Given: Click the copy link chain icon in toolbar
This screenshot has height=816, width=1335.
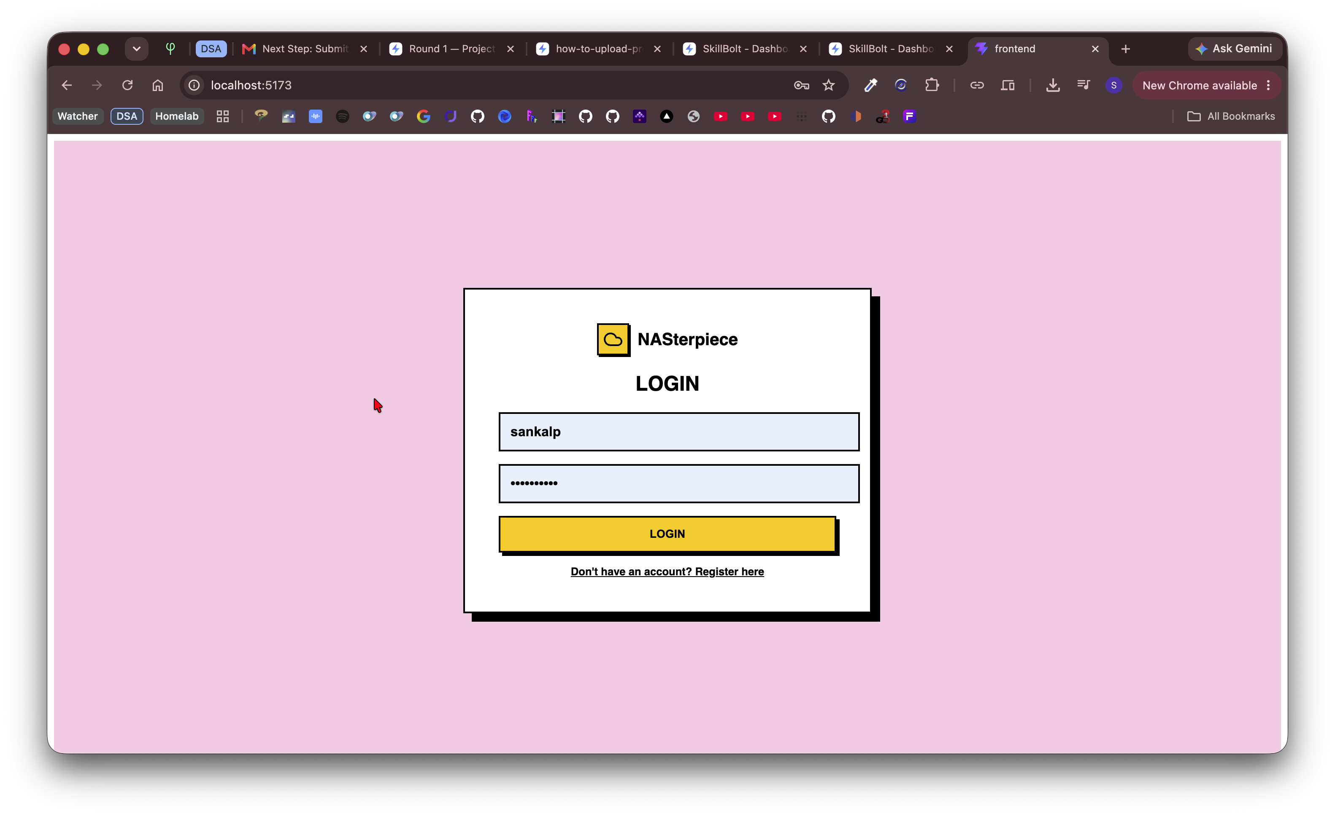Looking at the screenshot, I should [976, 85].
